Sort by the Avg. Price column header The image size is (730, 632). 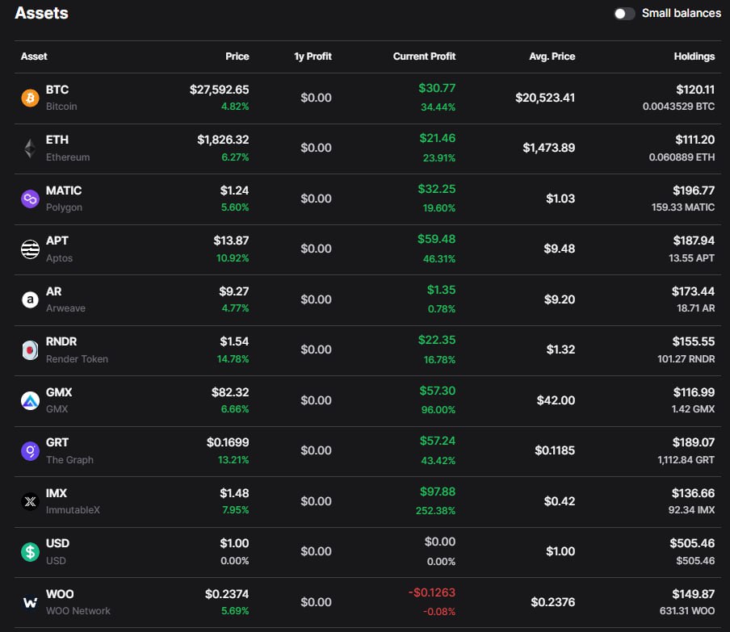552,57
